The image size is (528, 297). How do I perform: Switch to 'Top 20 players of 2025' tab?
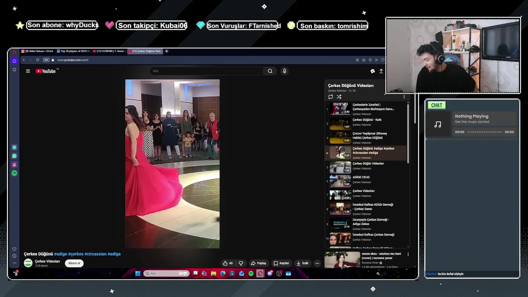point(73,51)
